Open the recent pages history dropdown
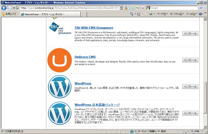The image size is (208, 134). (x=14, y=8)
